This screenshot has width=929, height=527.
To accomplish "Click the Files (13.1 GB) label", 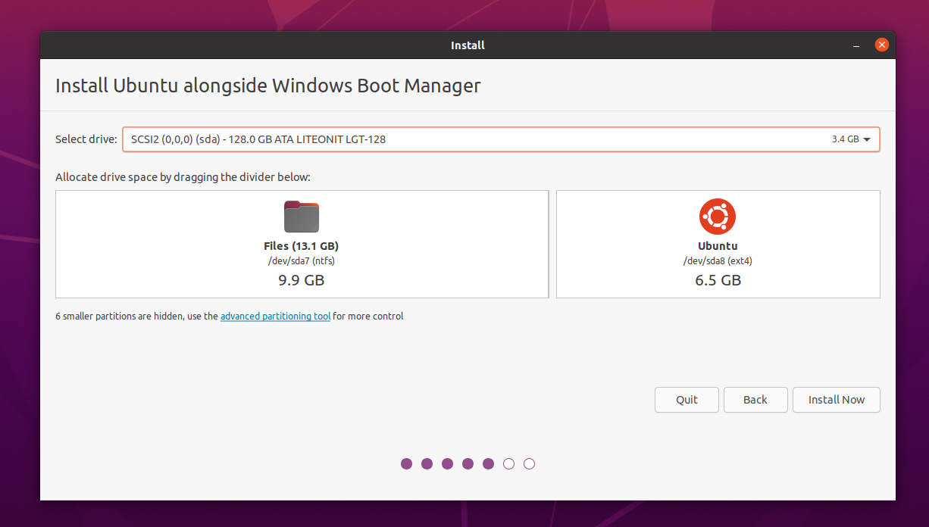I will click(x=302, y=246).
